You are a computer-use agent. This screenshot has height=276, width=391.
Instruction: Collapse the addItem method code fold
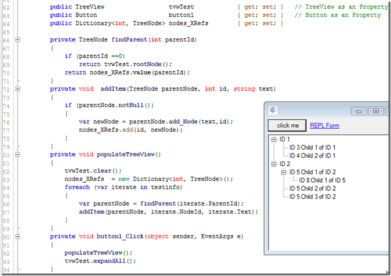click(18, 89)
